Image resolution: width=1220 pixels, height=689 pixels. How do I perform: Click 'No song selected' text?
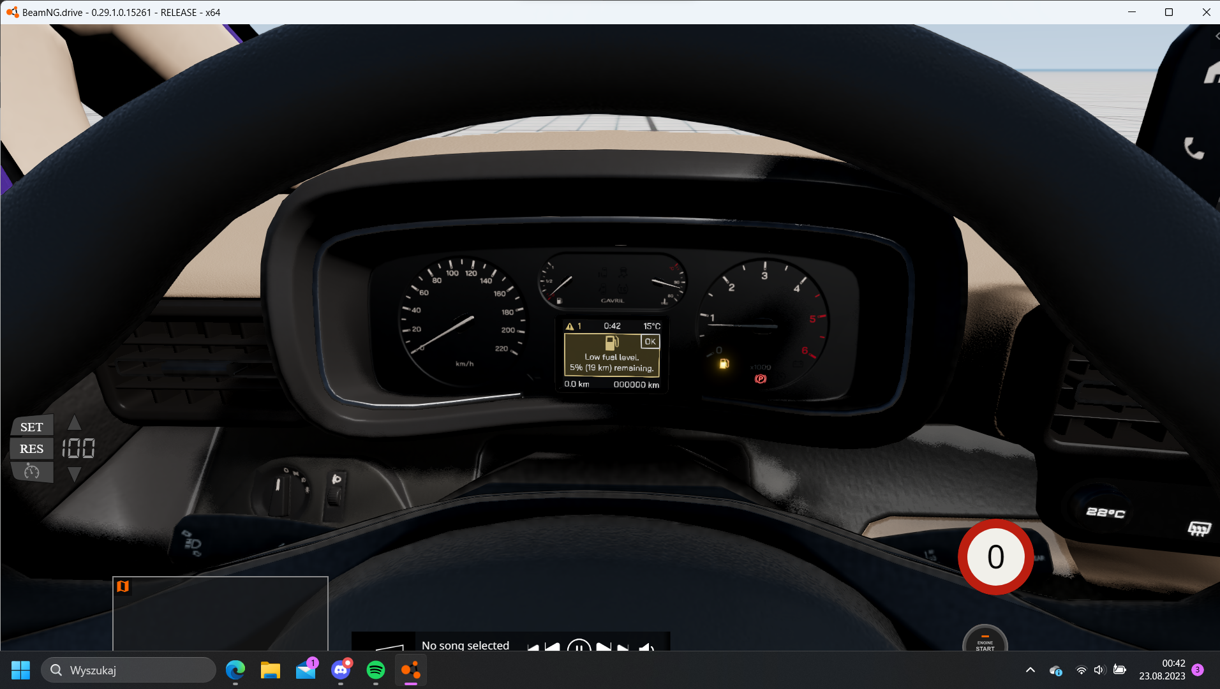tap(465, 645)
